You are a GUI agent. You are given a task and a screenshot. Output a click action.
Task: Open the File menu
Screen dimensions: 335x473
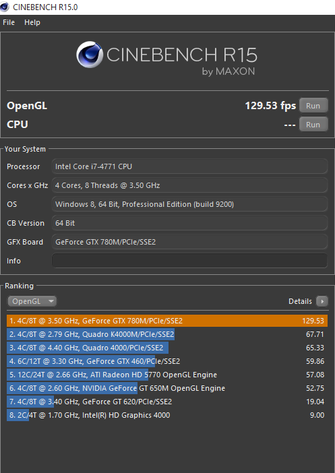(9, 22)
